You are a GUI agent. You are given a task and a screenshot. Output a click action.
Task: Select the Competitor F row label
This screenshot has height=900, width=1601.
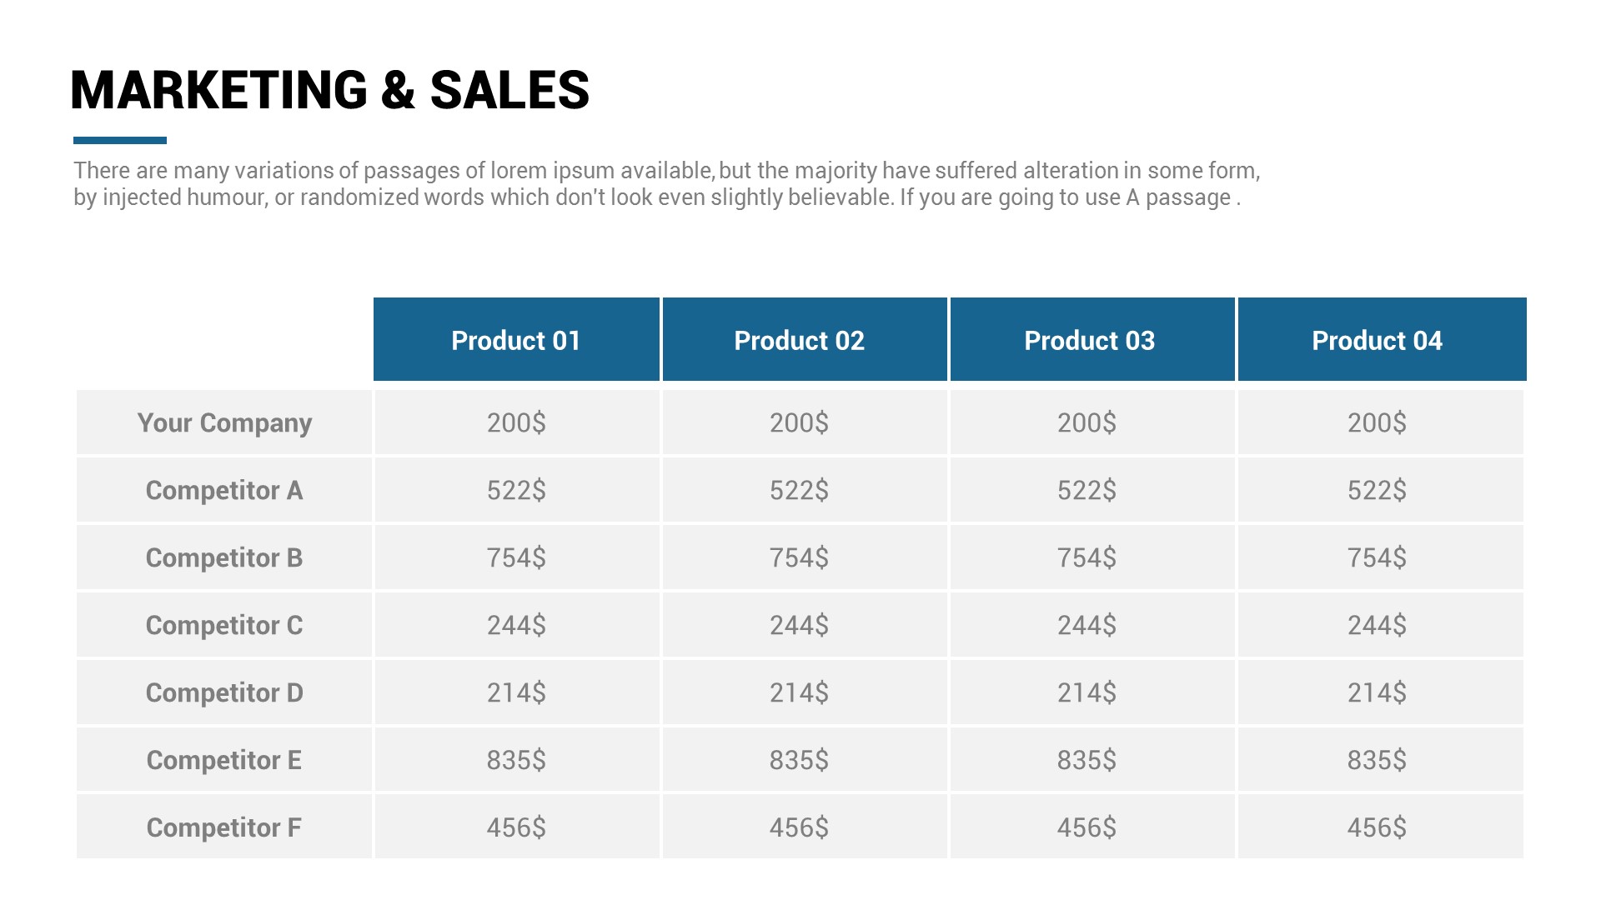click(x=224, y=827)
